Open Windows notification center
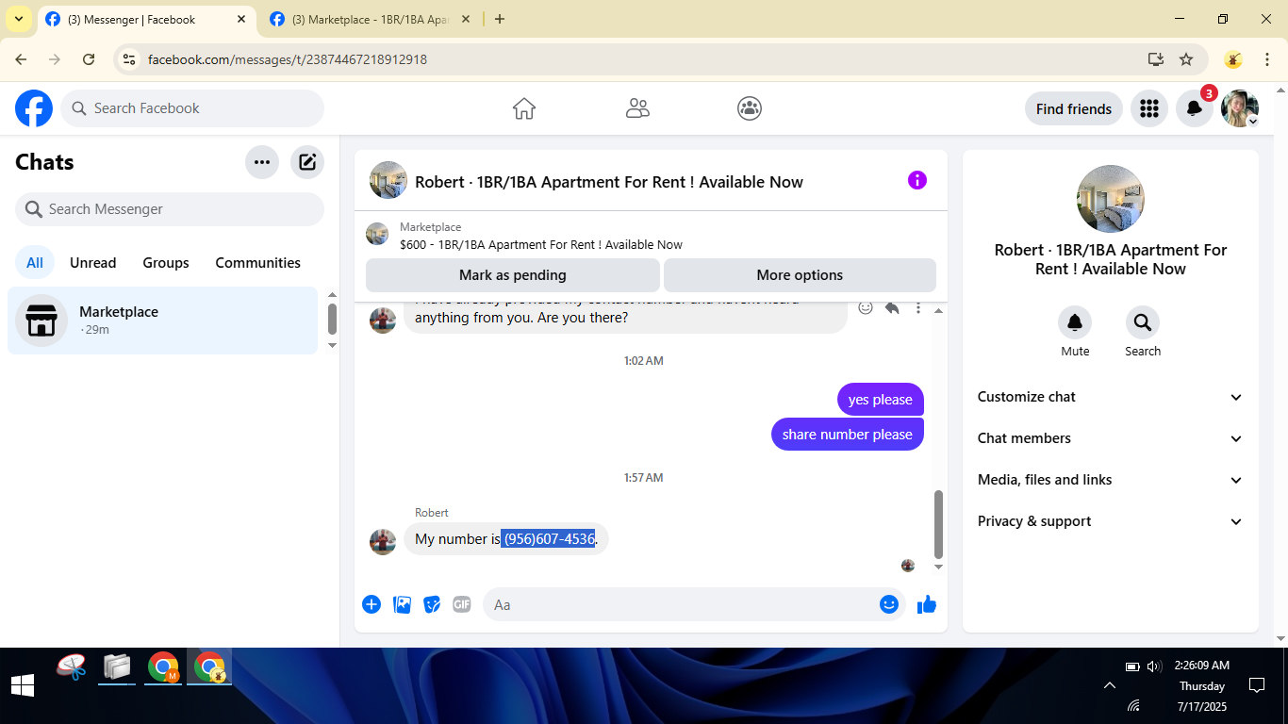The height and width of the screenshot is (724, 1288). tap(1256, 685)
